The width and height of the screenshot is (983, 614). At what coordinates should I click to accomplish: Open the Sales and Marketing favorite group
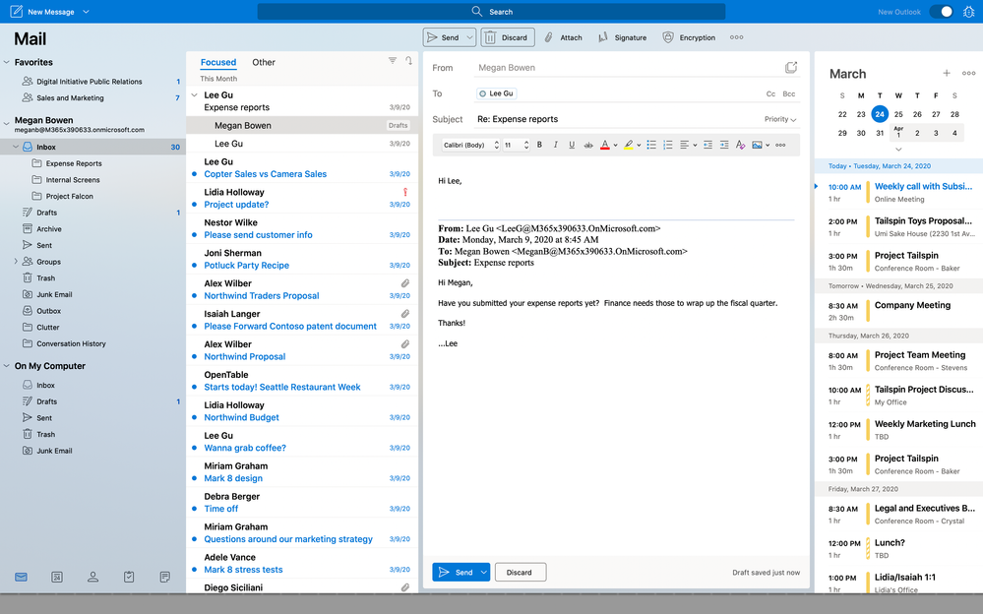coord(70,97)
